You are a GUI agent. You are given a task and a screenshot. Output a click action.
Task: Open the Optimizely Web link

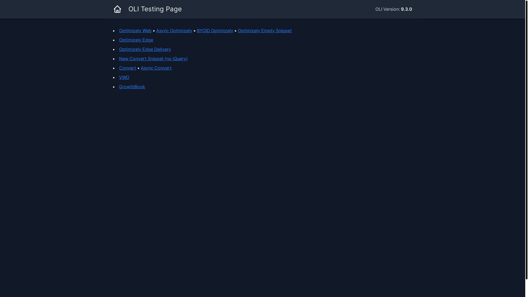tap(135, 31)
